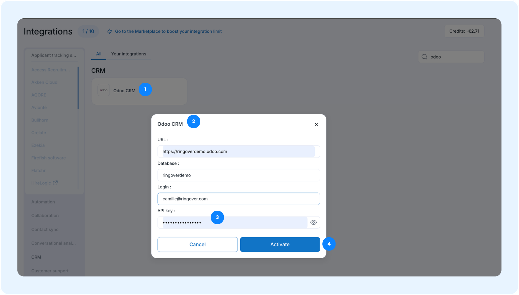Screen dimensions: 519x295
Task: Click the Login email field
Action: point(239,199)
